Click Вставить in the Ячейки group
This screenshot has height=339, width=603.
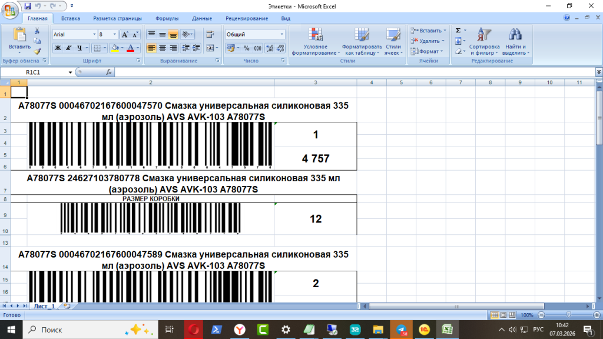(429, 31)
